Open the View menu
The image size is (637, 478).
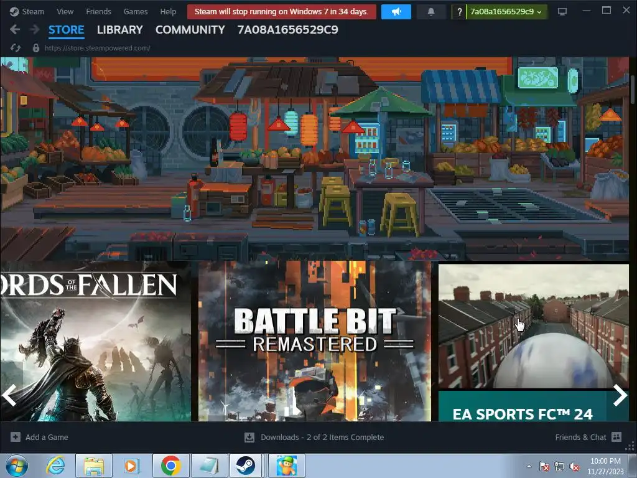65,11
